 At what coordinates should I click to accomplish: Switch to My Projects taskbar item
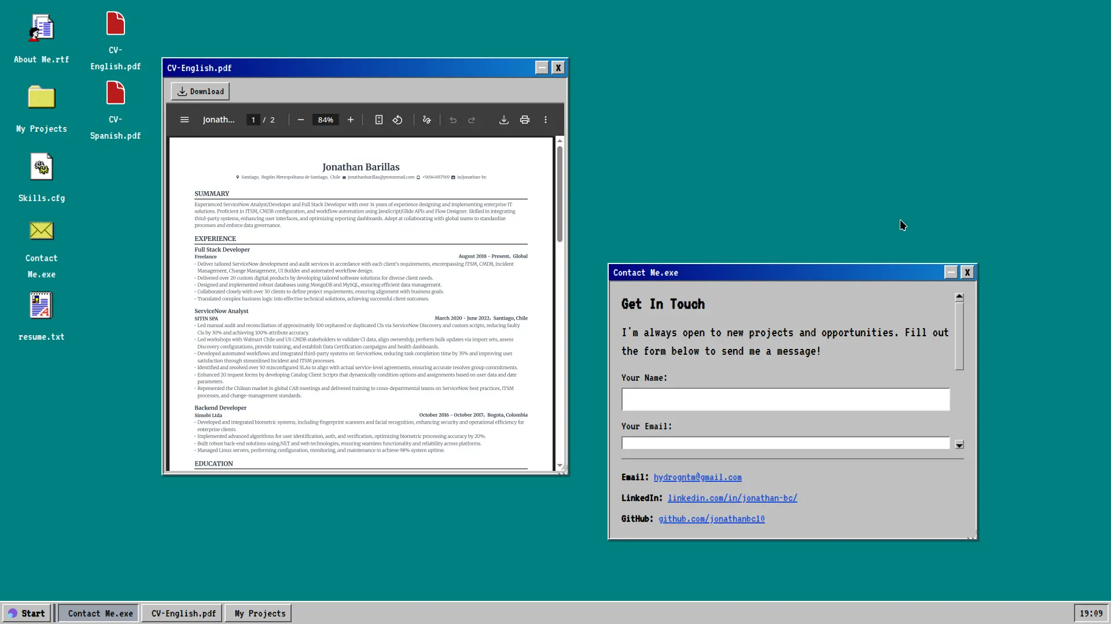(260, 613)
